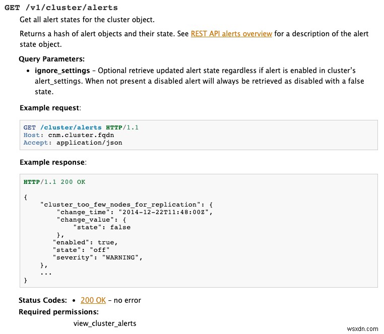This screenshot has height=334, width=384.
Task: Click the "state": "off" line
Action: pyautogui.click(x=81, y=250)
